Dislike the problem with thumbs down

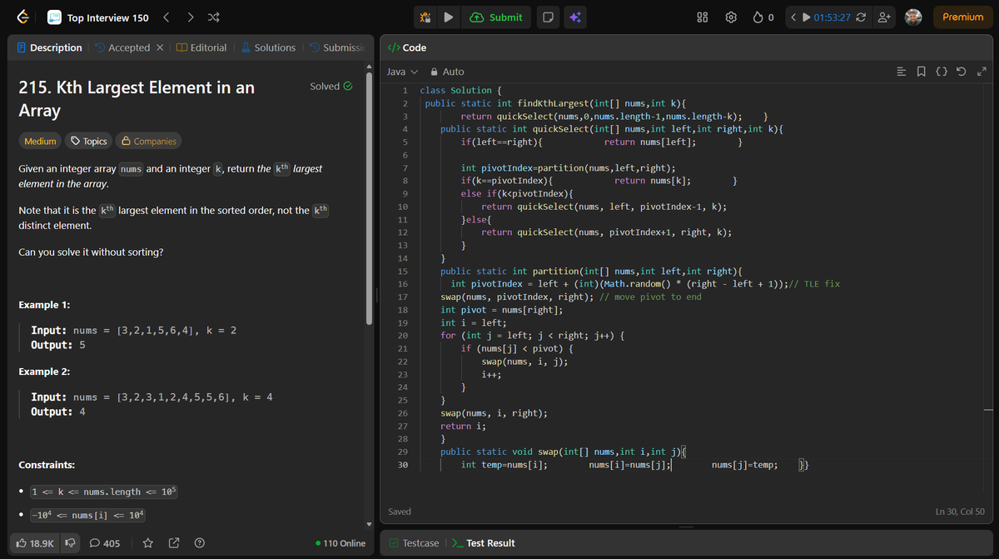pos(71,543)
